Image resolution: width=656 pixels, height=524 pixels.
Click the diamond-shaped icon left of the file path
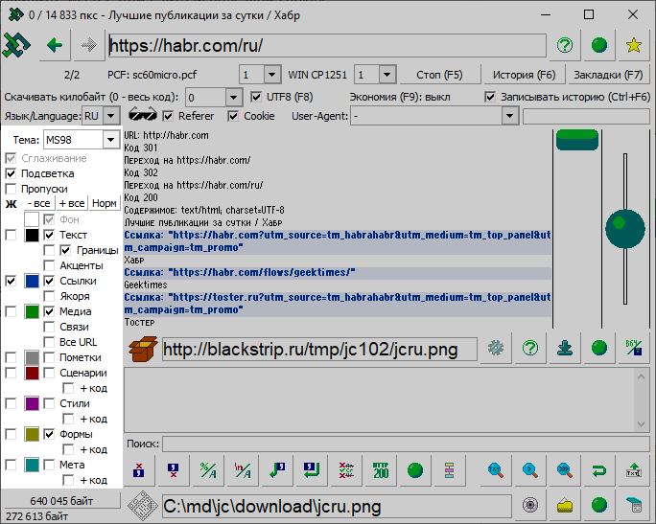[143, 506]
